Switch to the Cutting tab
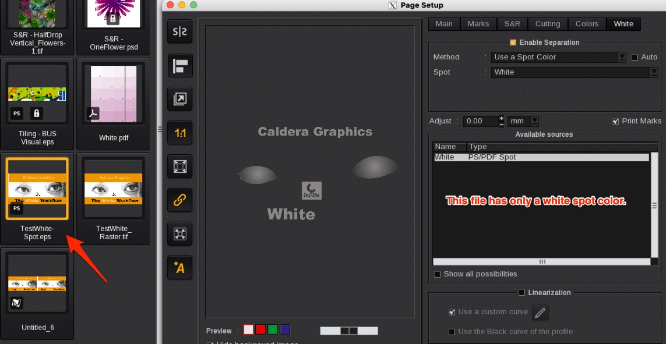The height and width of the screenshot is (344, 666). pos(547,24)
